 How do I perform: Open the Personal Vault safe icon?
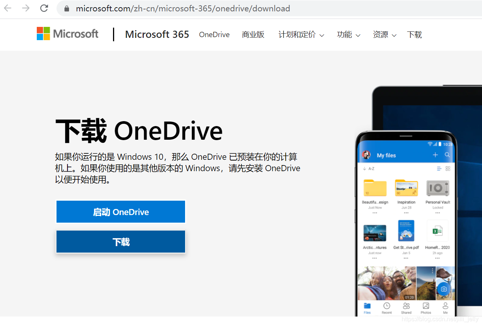pyautogui.click(x=438, y=188)
